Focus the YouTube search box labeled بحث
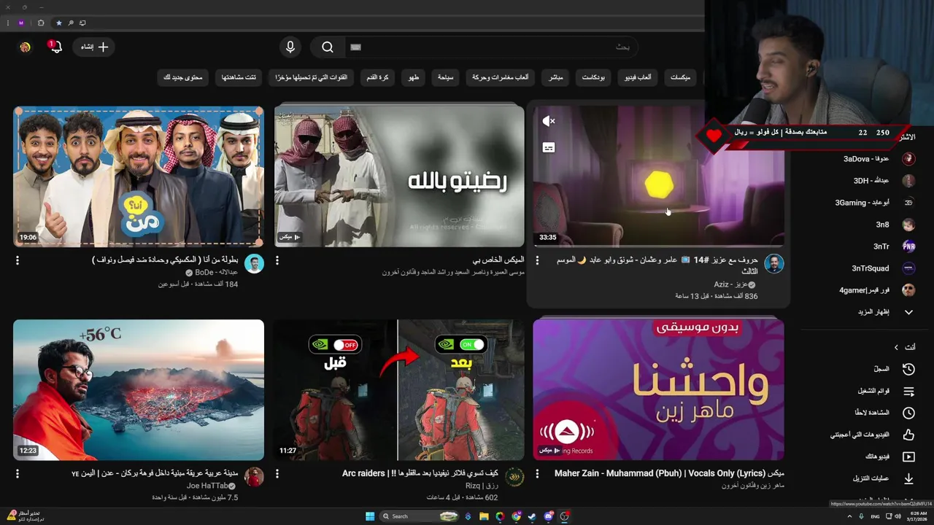This screenshot has width=934, height=525. 492,47
